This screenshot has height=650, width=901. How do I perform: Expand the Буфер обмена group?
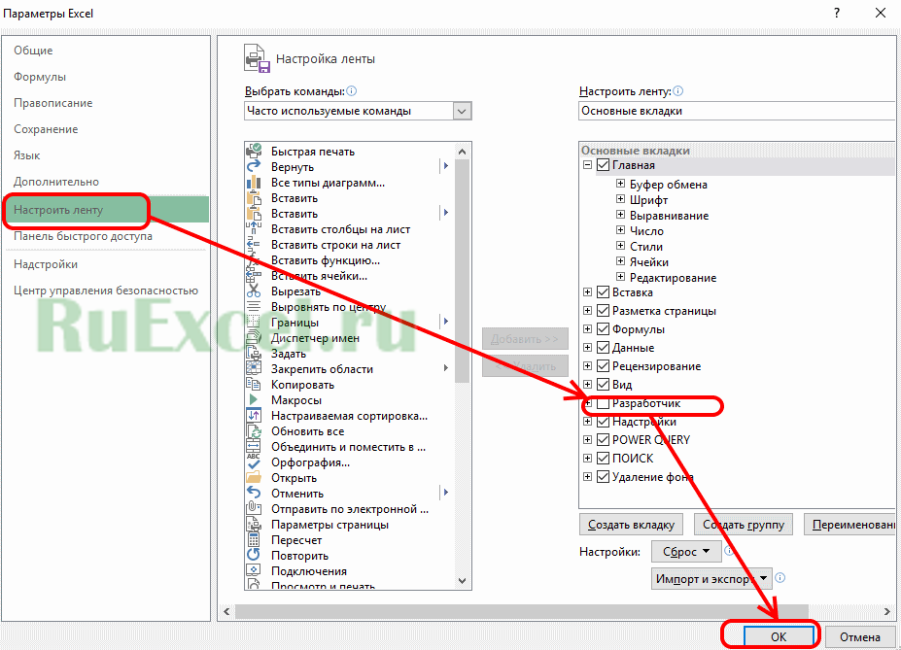pyautogui.click(x=620, y=184)
